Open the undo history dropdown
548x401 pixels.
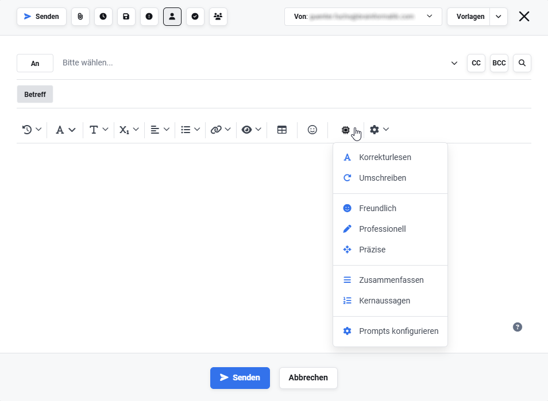(32, 130)
